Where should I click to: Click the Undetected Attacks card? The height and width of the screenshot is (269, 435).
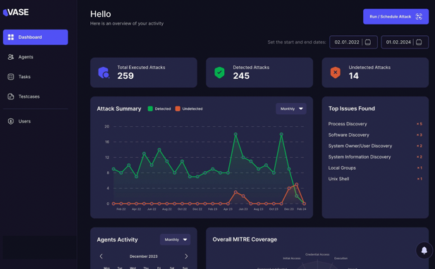[x=375, y=73]
